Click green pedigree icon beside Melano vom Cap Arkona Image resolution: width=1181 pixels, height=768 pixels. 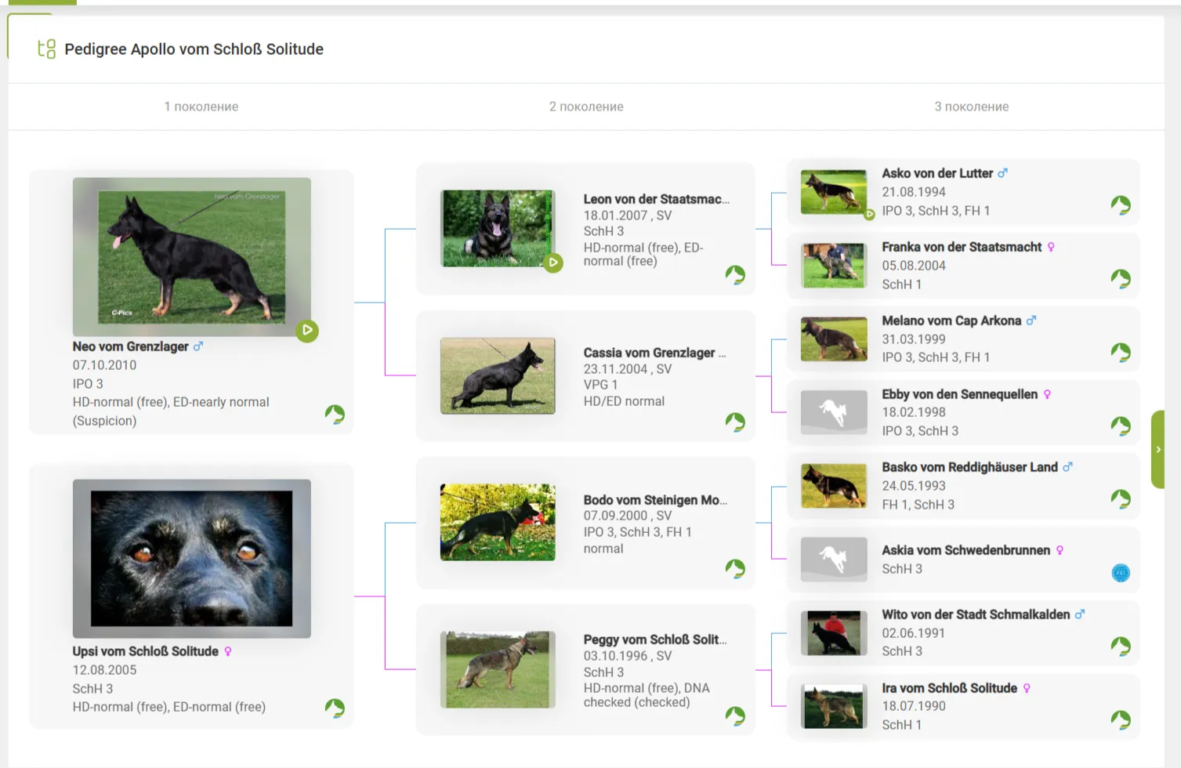(x=1121, y=353)
